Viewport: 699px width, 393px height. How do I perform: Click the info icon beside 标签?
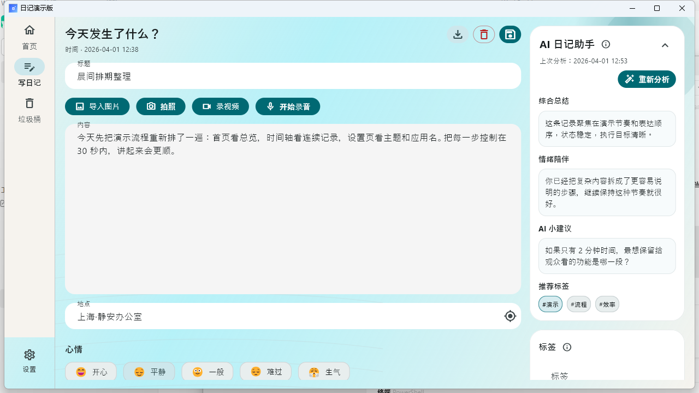tap(567, 347)
